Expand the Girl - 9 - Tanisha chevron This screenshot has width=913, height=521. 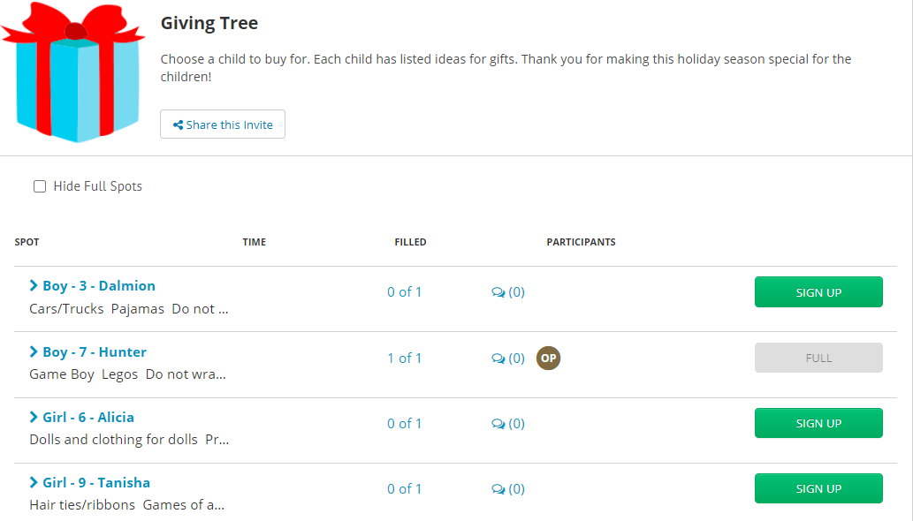pos(34,482)
